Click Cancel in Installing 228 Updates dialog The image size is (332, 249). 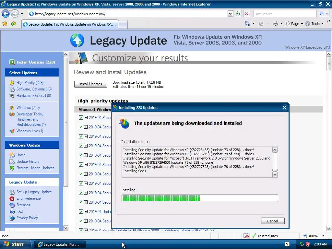[272, 221]
